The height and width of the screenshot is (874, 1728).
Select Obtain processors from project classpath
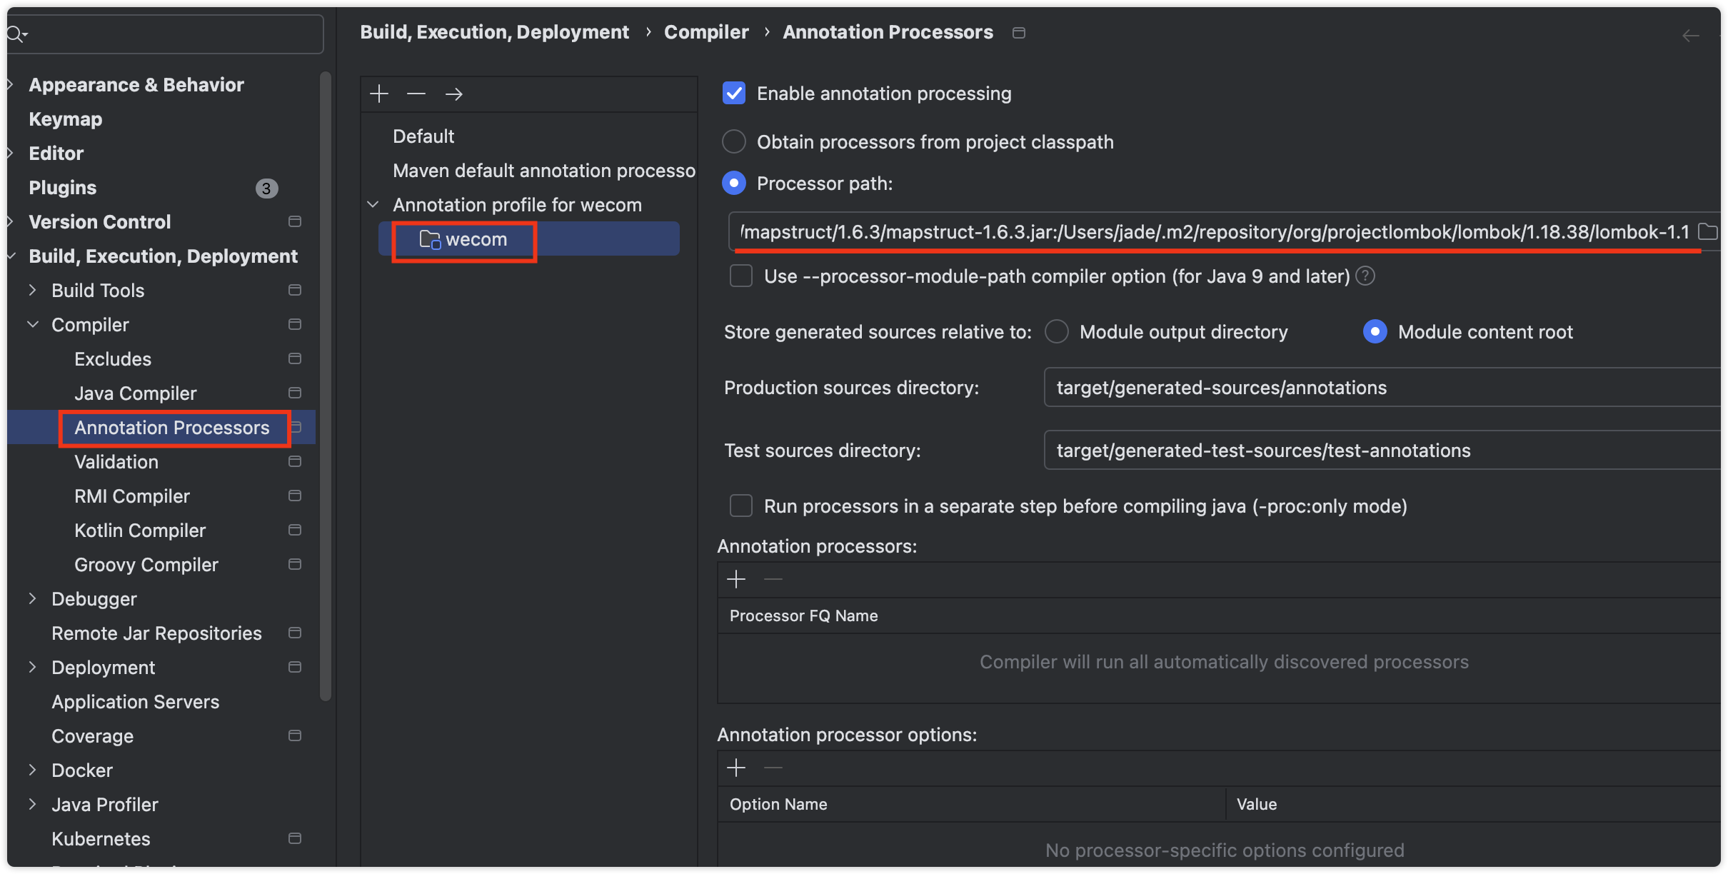[x=734, y=141]
